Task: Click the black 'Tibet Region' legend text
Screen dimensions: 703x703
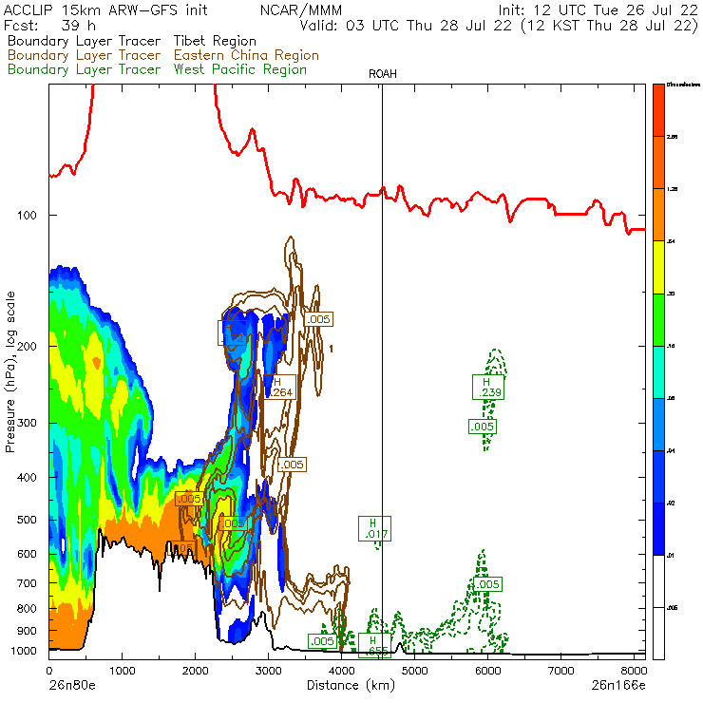Action: [215, 41]
